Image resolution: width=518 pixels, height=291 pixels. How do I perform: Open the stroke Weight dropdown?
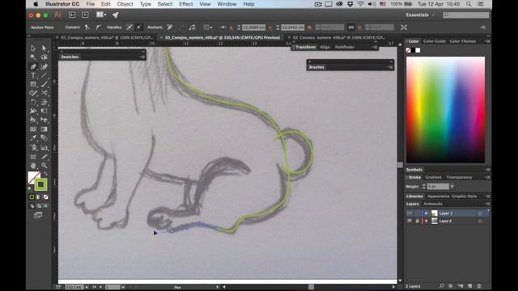point(452,187)
